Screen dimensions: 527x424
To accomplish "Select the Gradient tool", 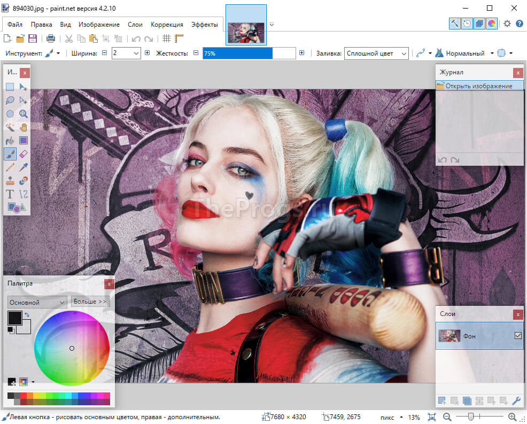I will click(x=23, y=141).
